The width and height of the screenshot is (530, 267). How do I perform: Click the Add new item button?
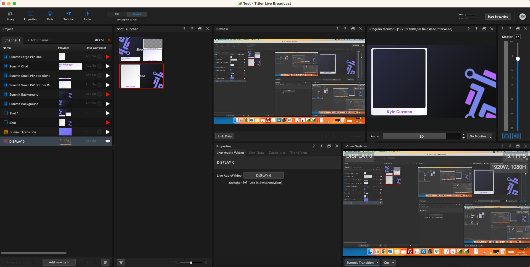pyautogui.click(x=59, y=262)
